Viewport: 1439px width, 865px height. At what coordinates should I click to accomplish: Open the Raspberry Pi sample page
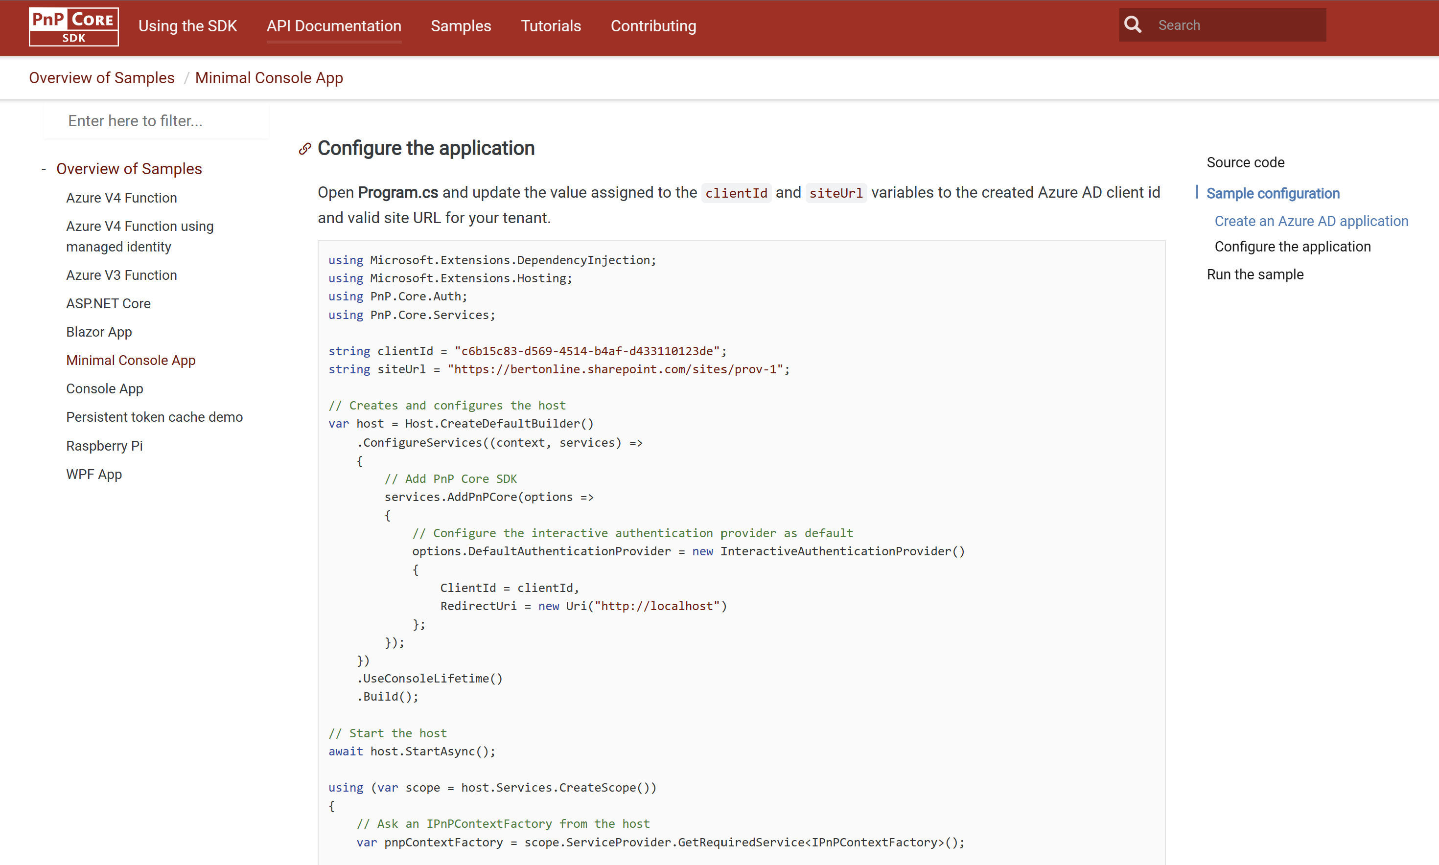104,445
